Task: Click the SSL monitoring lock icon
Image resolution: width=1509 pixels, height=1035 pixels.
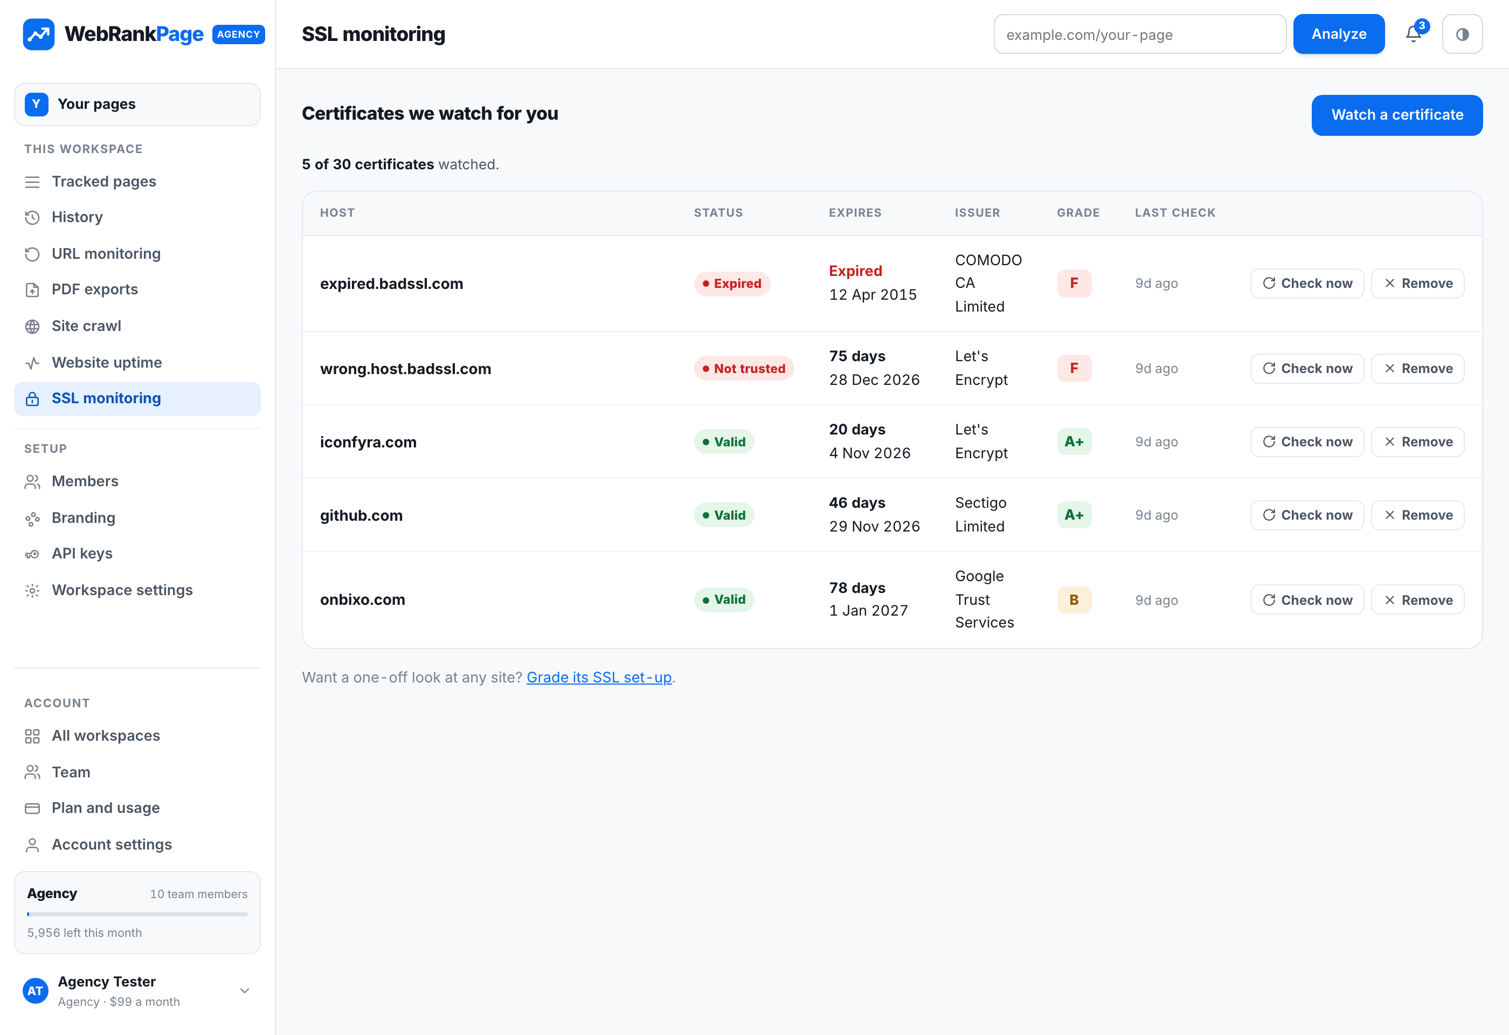Action: [32, 399]
